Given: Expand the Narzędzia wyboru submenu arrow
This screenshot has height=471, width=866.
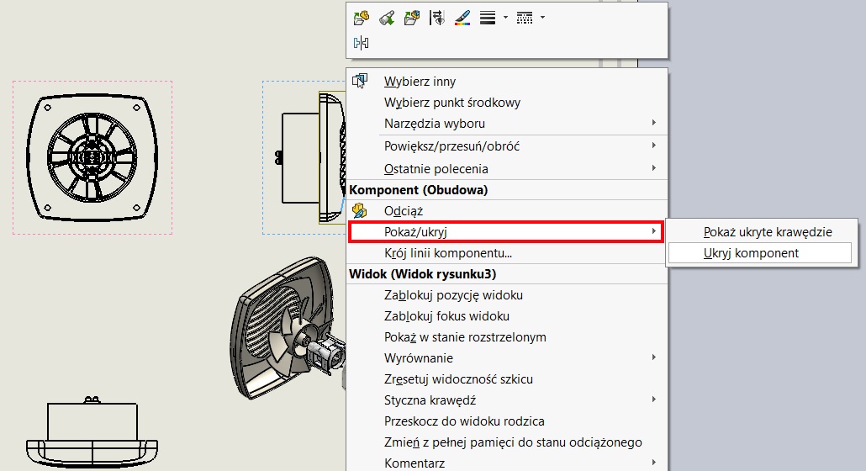Looking at the screenshot, I should pos(654,123).
